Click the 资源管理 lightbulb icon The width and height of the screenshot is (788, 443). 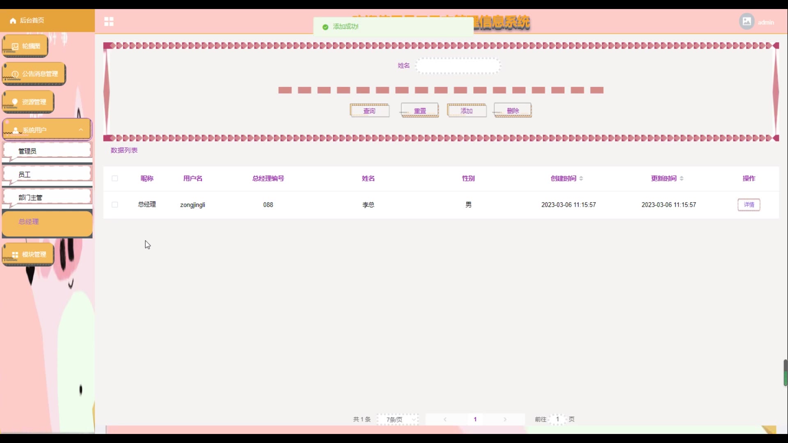15,102
